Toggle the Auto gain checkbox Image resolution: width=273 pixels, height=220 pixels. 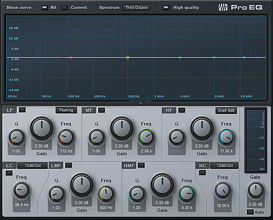pos(250,212)
